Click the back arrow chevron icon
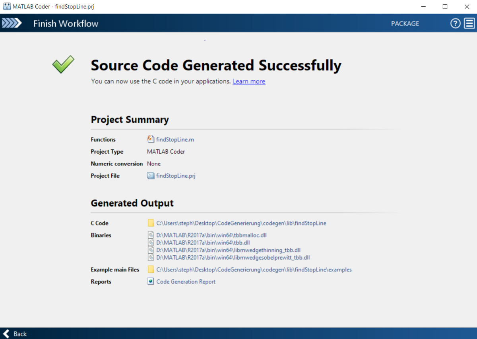 [x=6, y=333]
